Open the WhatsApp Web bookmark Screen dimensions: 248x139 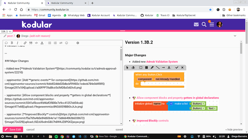74,15
